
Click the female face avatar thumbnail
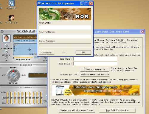coord(7,38)
